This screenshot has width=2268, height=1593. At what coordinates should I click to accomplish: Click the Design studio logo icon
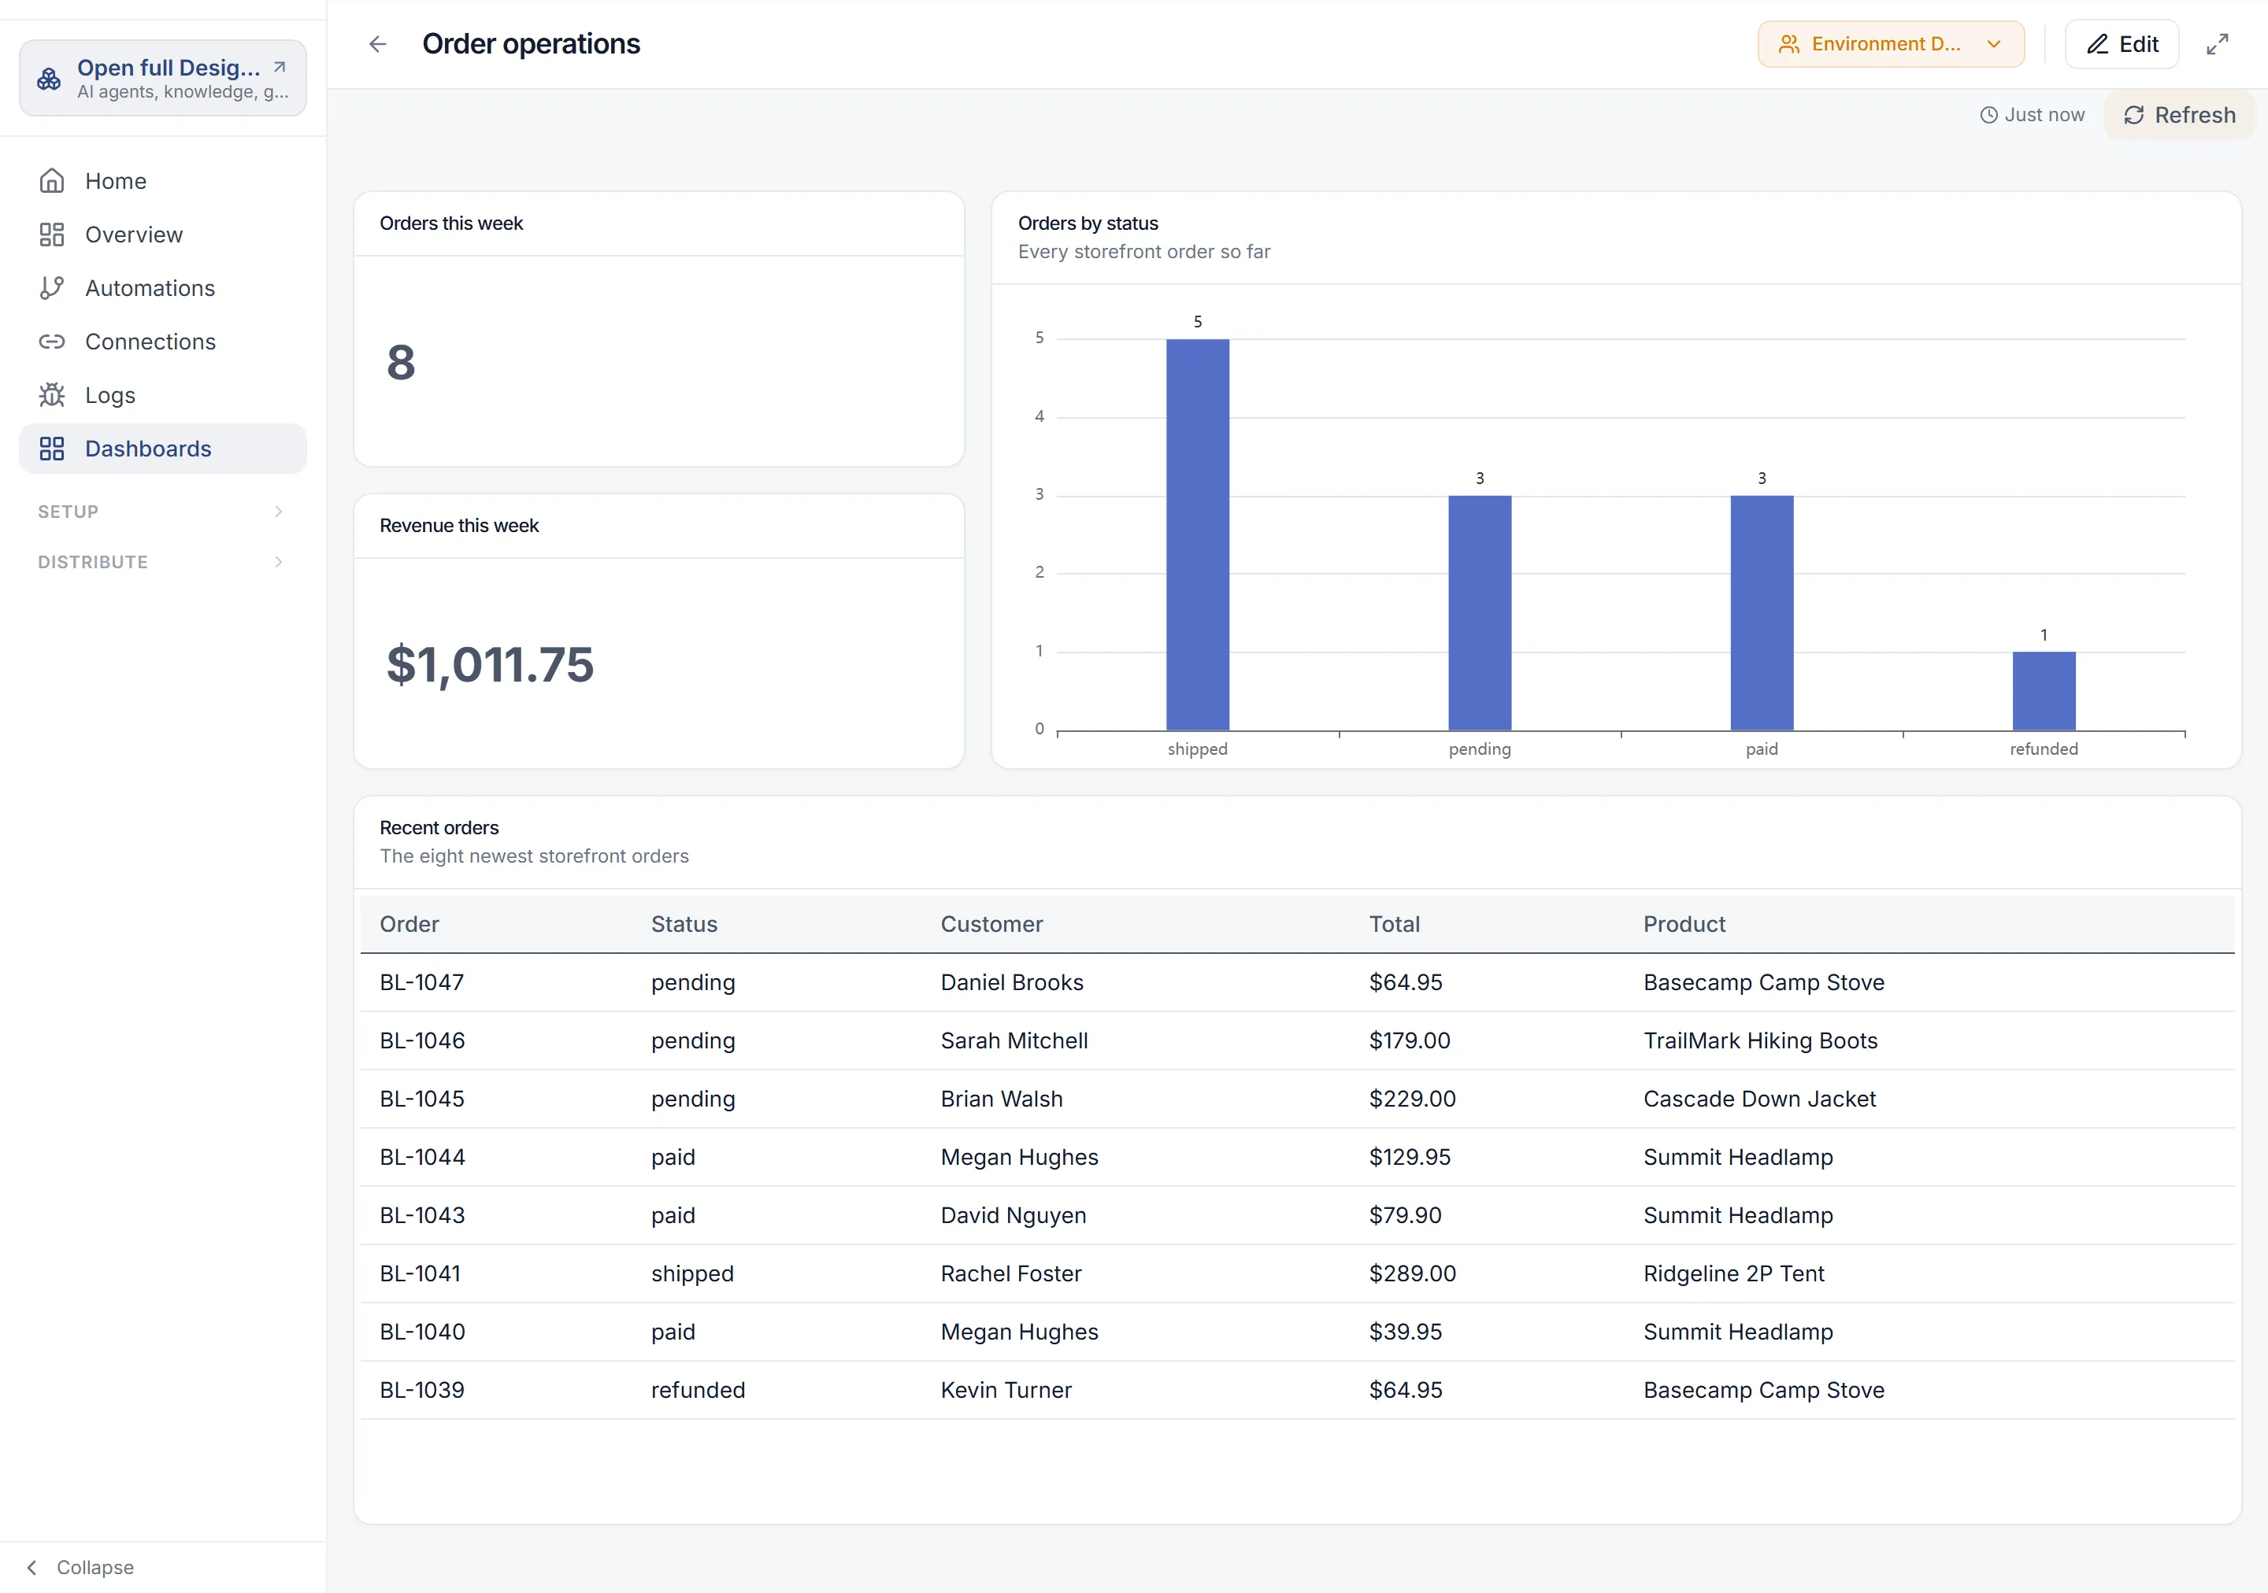coord(48,79)
